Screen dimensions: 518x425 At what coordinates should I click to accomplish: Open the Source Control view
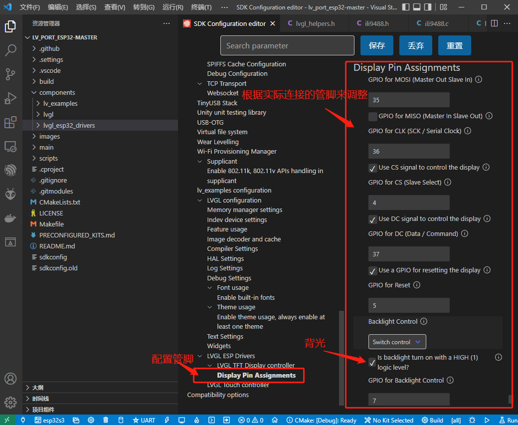coord(10,74)
